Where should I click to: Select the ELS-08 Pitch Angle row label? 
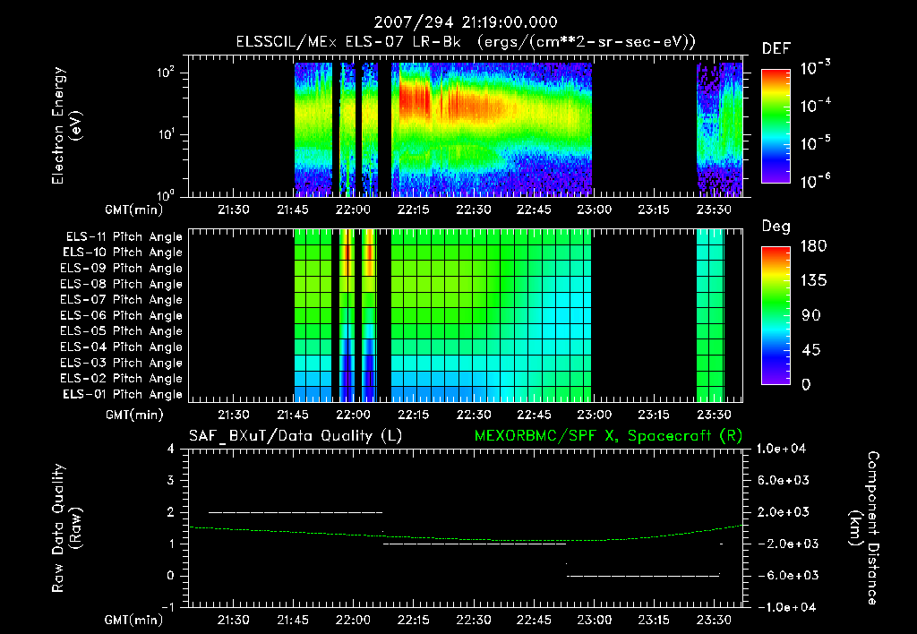click(x=122, y=284)
